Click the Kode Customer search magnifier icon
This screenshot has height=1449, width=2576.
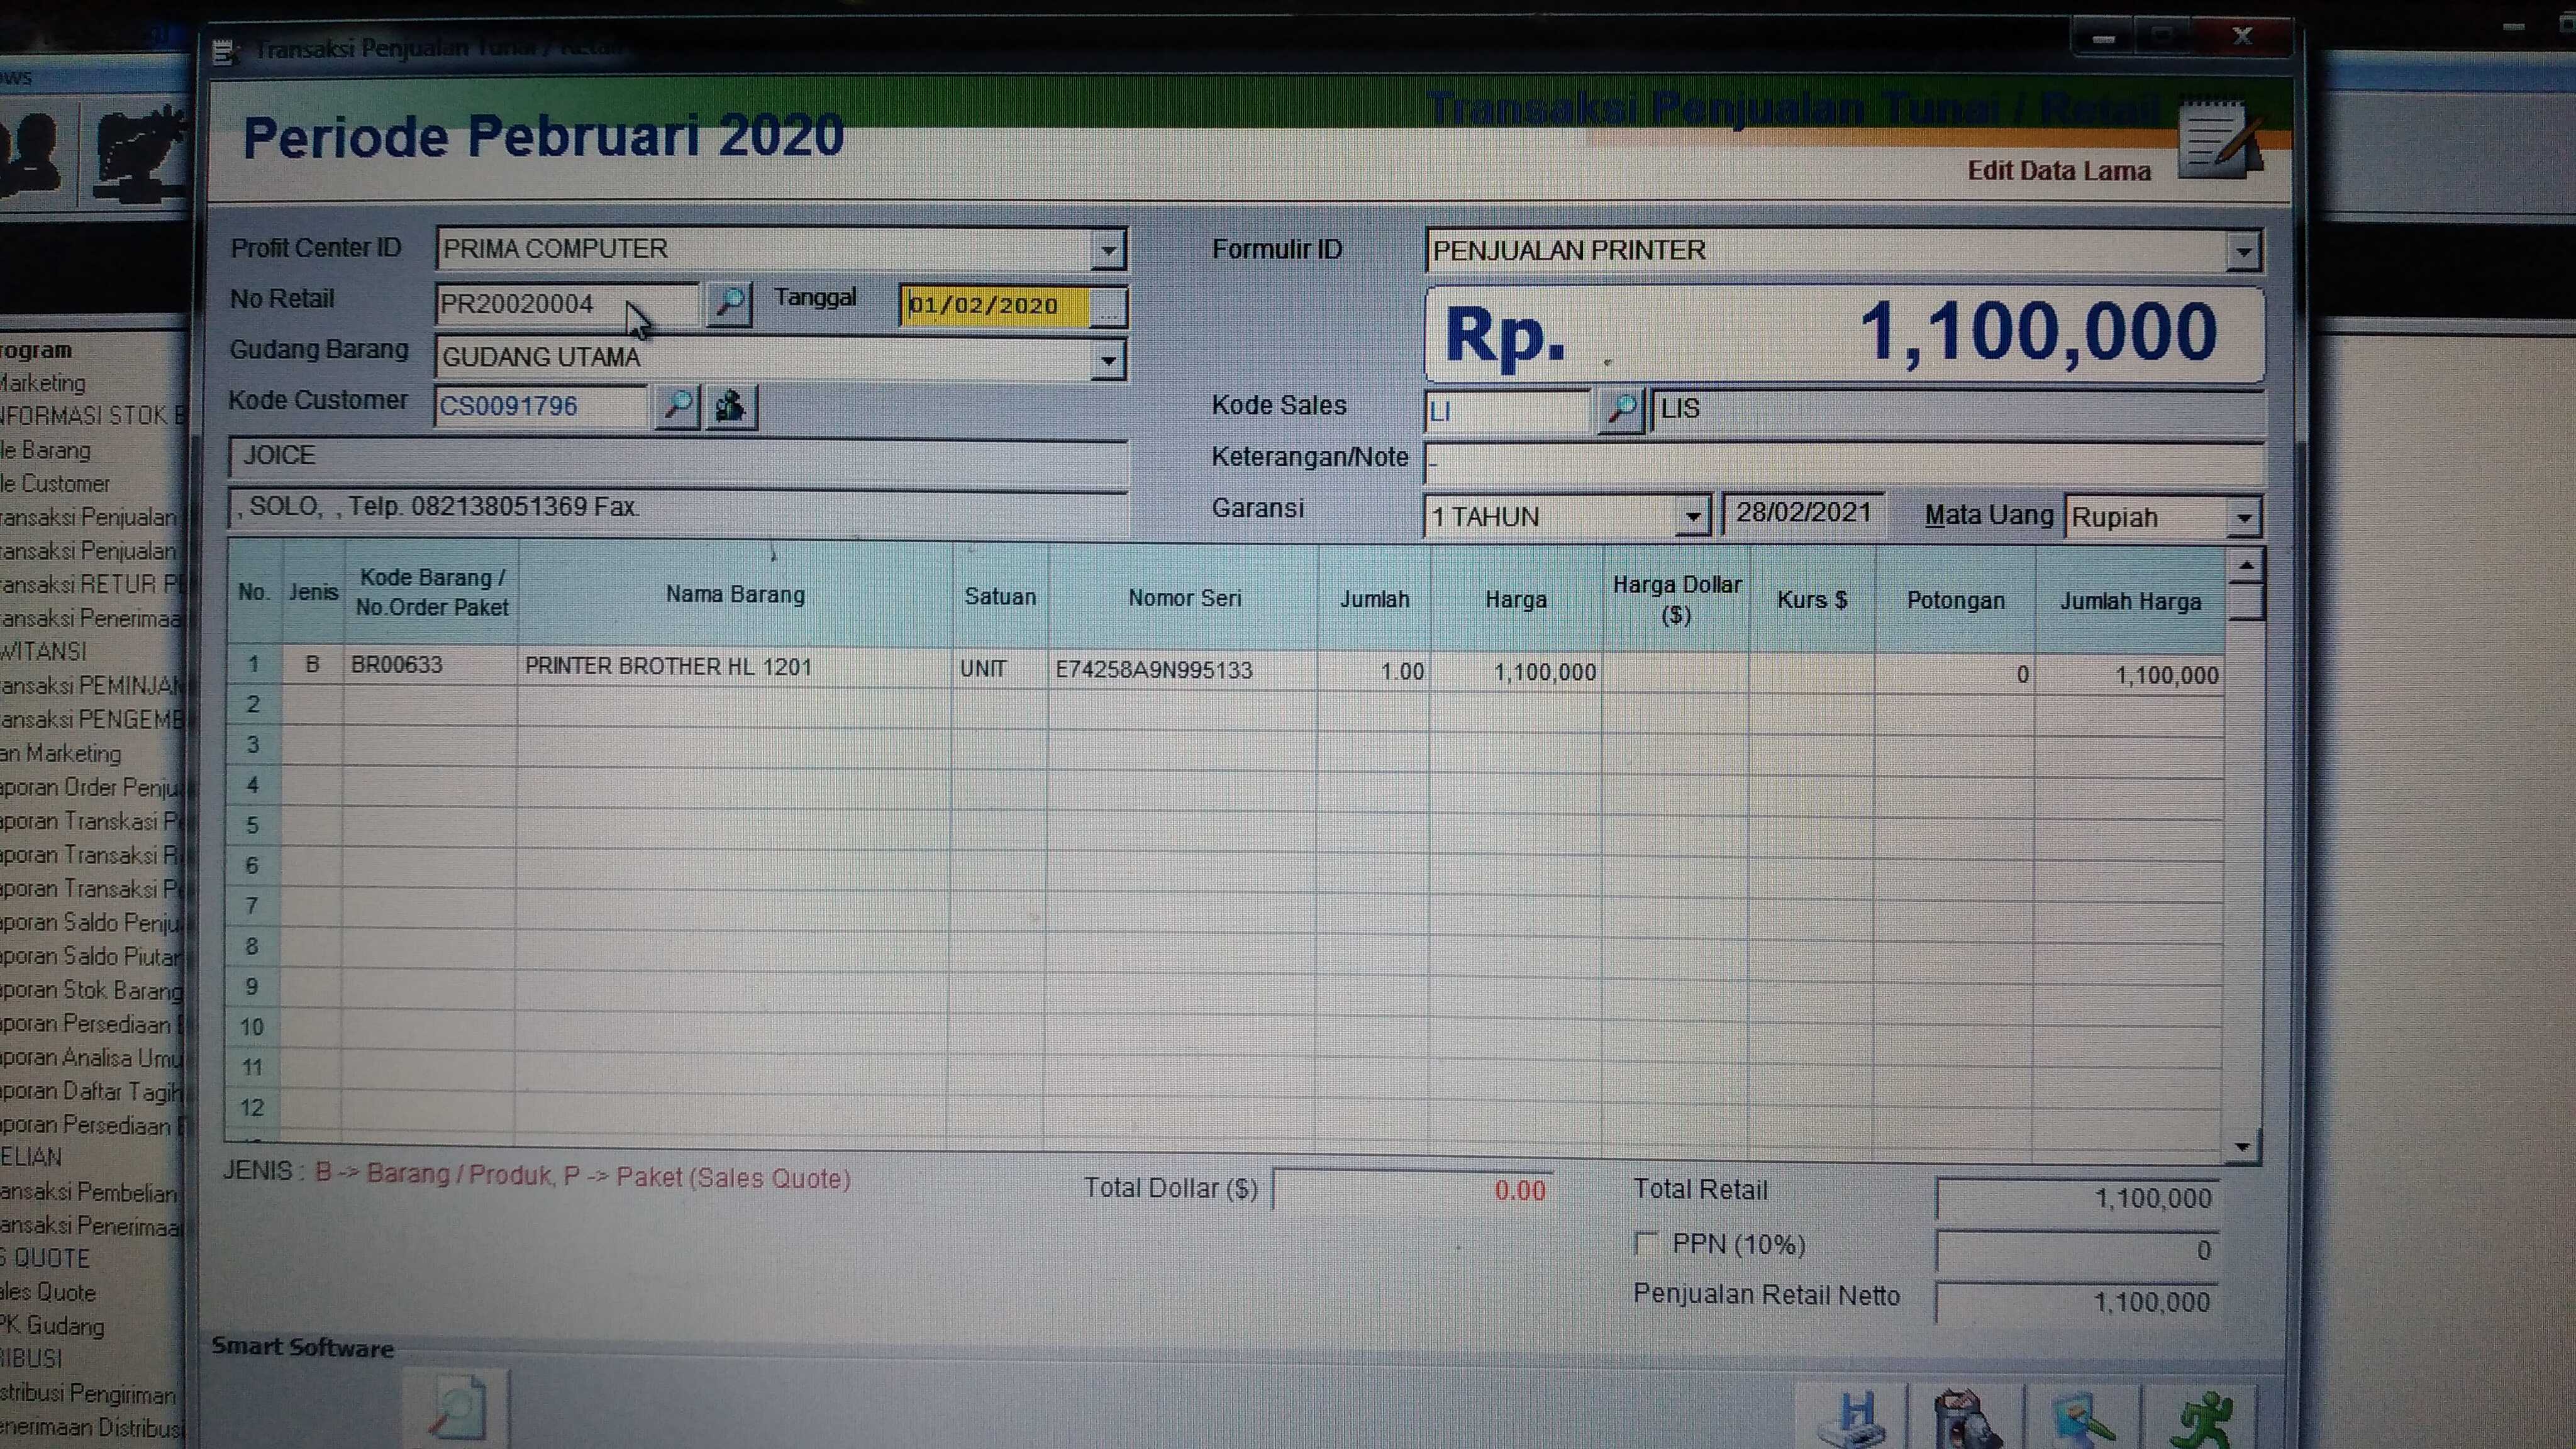tap(677, 406)
